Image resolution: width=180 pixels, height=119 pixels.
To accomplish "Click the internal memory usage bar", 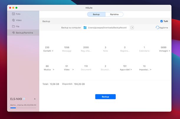I will pos(23,108).
